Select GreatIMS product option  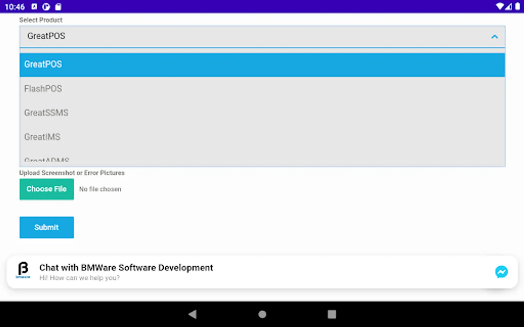coord(262,137)
